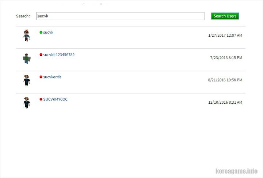263x178 pixels.
Task: Click the date 12/10/2016 8:31 AM
Action: (225, 102)
